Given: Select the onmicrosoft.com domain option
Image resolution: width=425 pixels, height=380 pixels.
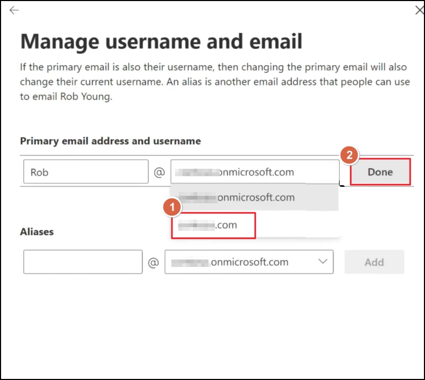Looking at the screenshot, I should pyautogui.click(x=255, y=197).
